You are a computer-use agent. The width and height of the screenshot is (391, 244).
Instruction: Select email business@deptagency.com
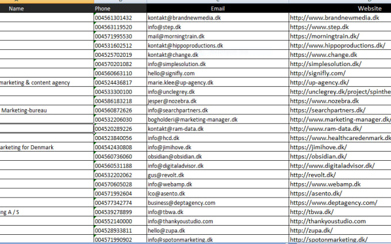pyautogui.click(x=182, y=203)
